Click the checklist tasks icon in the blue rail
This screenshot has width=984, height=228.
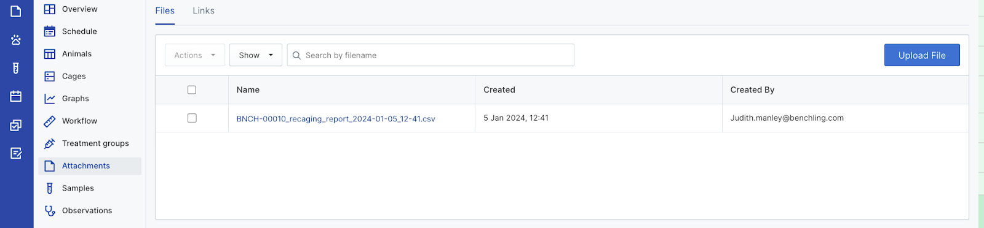coord(16,125)
